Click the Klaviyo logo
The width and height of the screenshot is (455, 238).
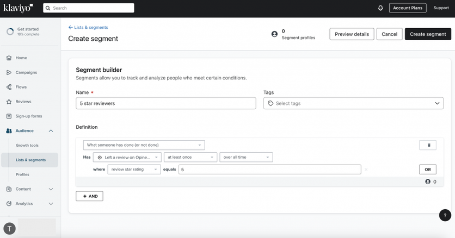19,8
